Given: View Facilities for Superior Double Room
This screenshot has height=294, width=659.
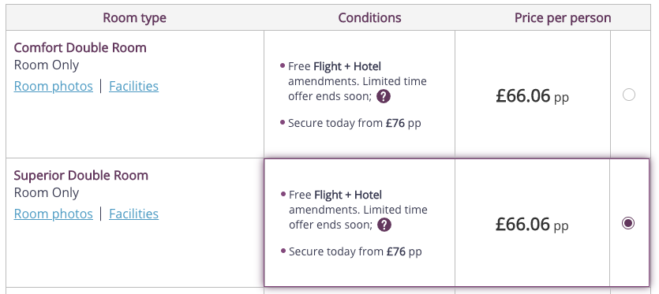Looking at the screenshot, I should click(133, 214).
